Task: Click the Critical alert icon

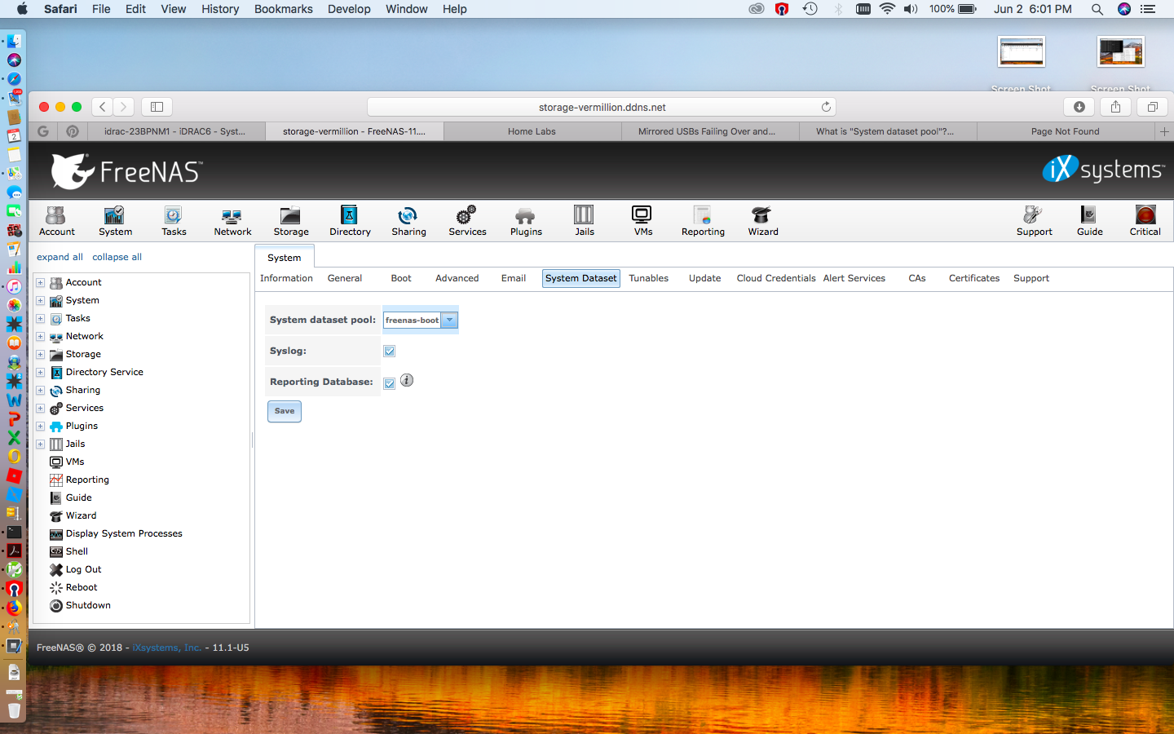Action: pyautogui.click(x=1145, y=220)
